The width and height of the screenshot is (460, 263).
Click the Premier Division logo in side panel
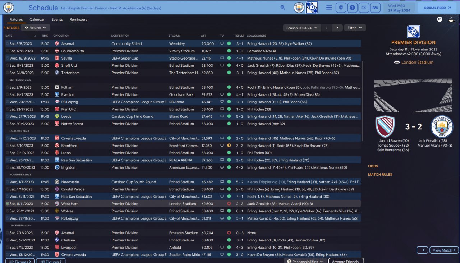pyautogui.click(x=413, y=32)
